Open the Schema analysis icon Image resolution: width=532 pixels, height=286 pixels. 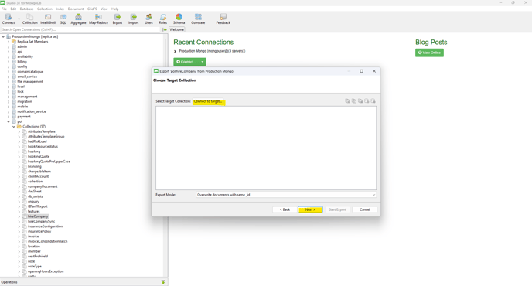tap(179, 19)
